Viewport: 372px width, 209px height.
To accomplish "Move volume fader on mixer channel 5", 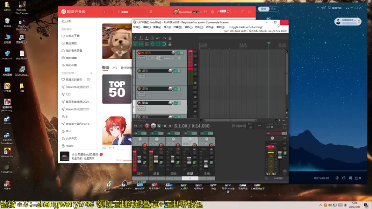I will 206,163.
